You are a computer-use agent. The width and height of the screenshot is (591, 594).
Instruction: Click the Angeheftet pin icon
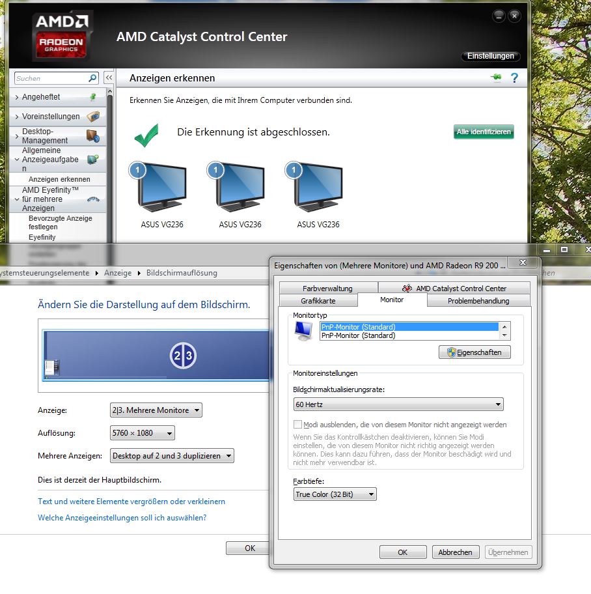[93, 97]
